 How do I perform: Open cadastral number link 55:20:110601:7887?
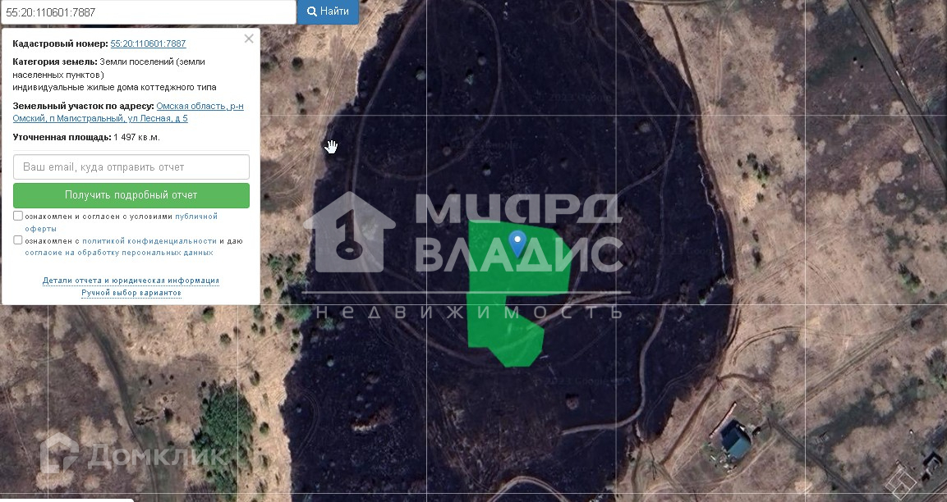[x=148, y=43]
